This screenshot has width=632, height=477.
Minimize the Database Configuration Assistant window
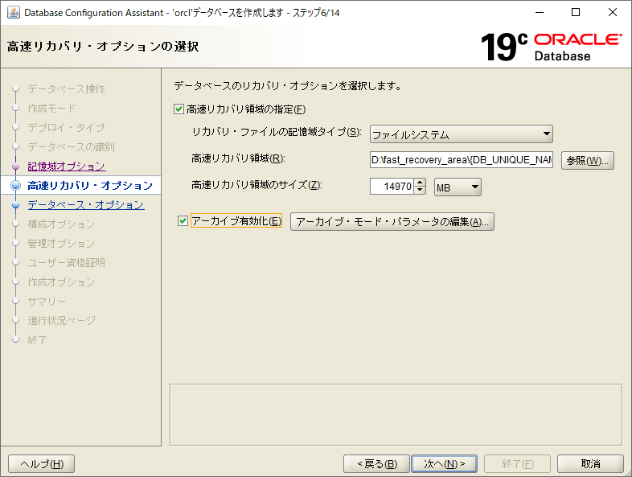click(540, 13)
